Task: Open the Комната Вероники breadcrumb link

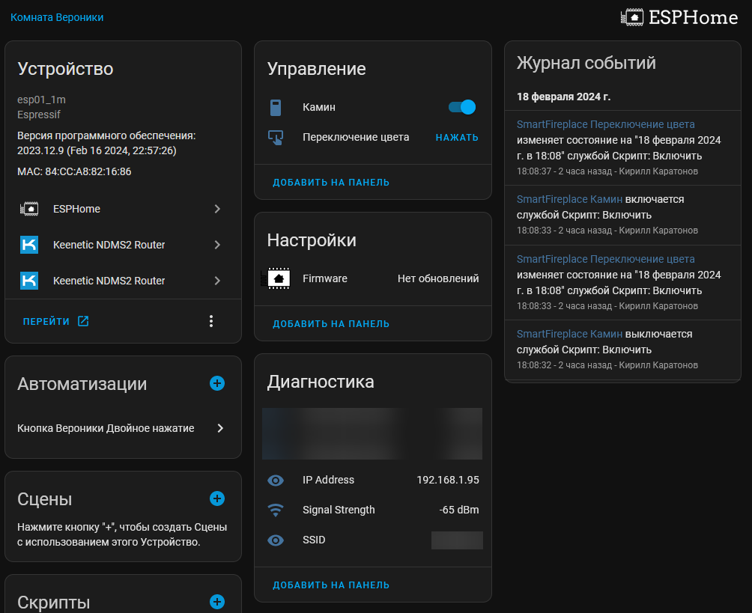Action: (57, 17)
